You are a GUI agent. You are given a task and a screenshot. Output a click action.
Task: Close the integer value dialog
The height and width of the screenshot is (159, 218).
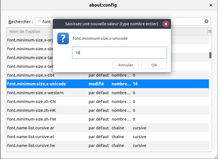point(166,24)
